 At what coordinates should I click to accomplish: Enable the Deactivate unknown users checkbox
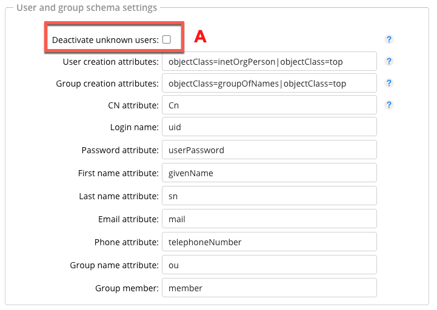[167, 39]
